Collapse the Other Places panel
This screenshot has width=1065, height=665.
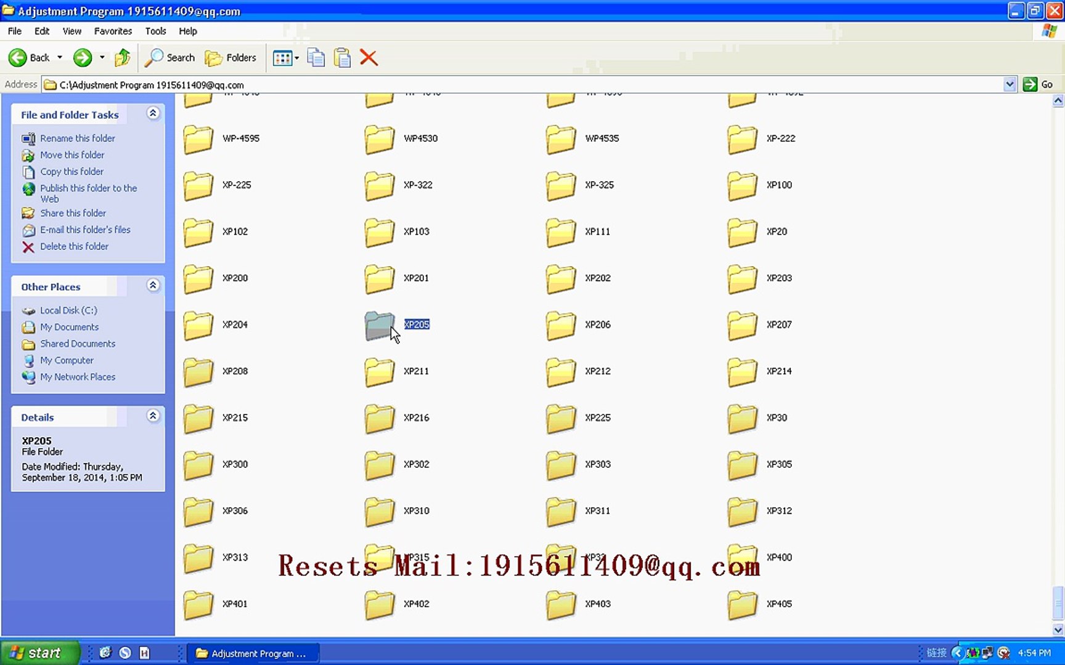(153, 286)
